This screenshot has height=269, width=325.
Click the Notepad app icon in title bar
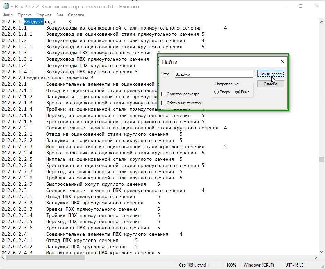point(6,6)
